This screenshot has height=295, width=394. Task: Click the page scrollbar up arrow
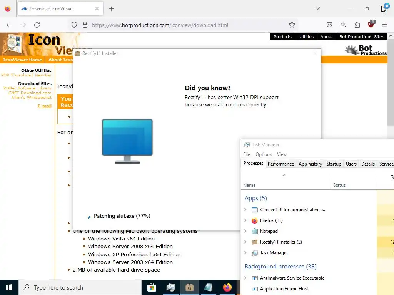click(391, 36)
